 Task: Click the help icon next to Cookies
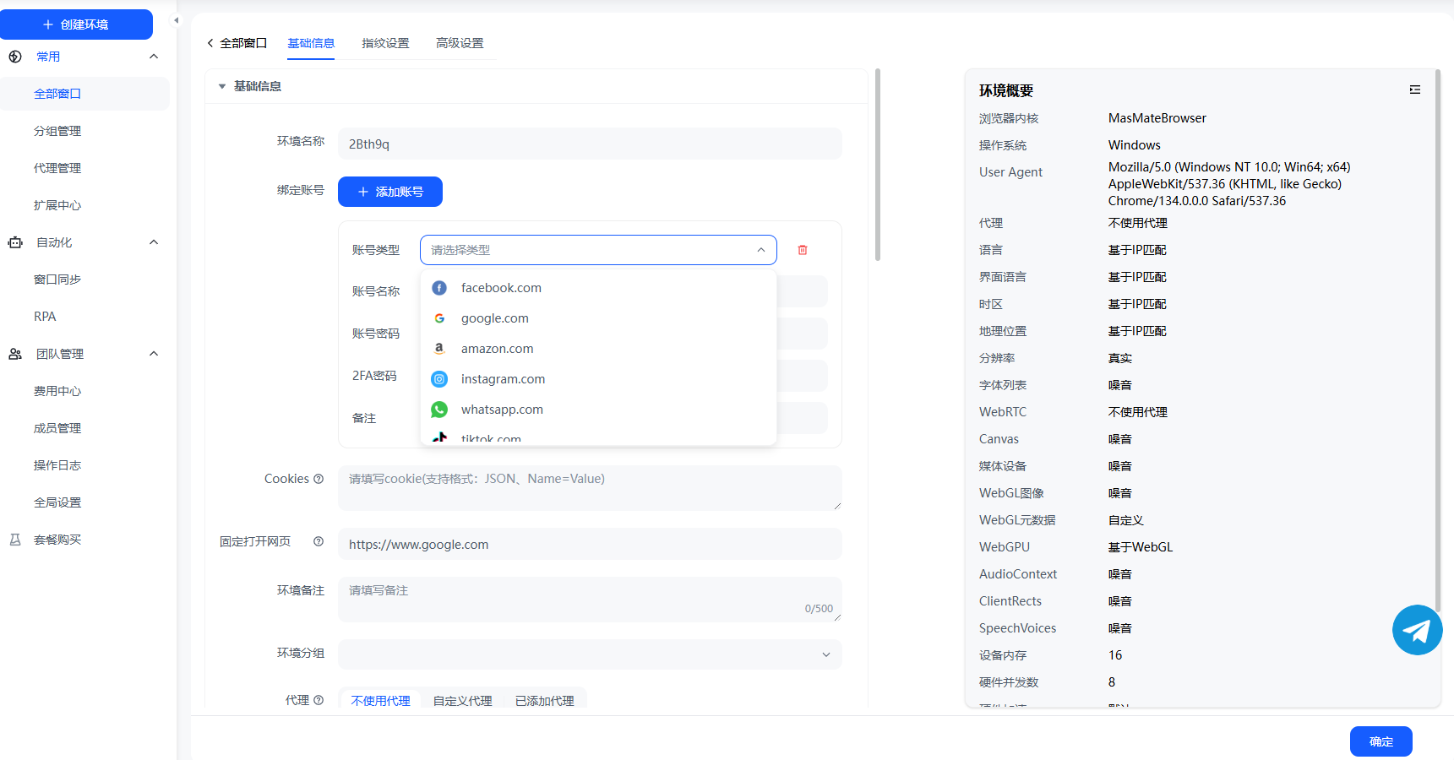(x=319, y=479)
